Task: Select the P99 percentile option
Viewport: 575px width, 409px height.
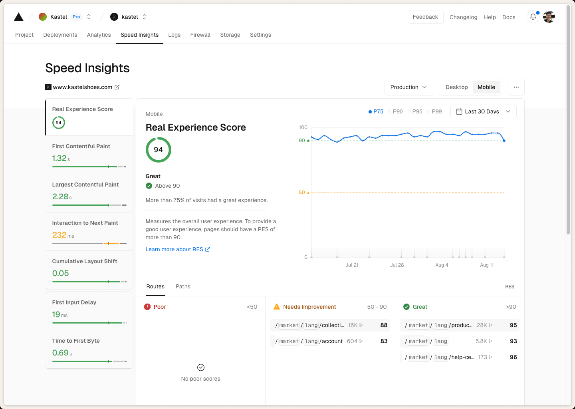Action: [x=434, y=111]
